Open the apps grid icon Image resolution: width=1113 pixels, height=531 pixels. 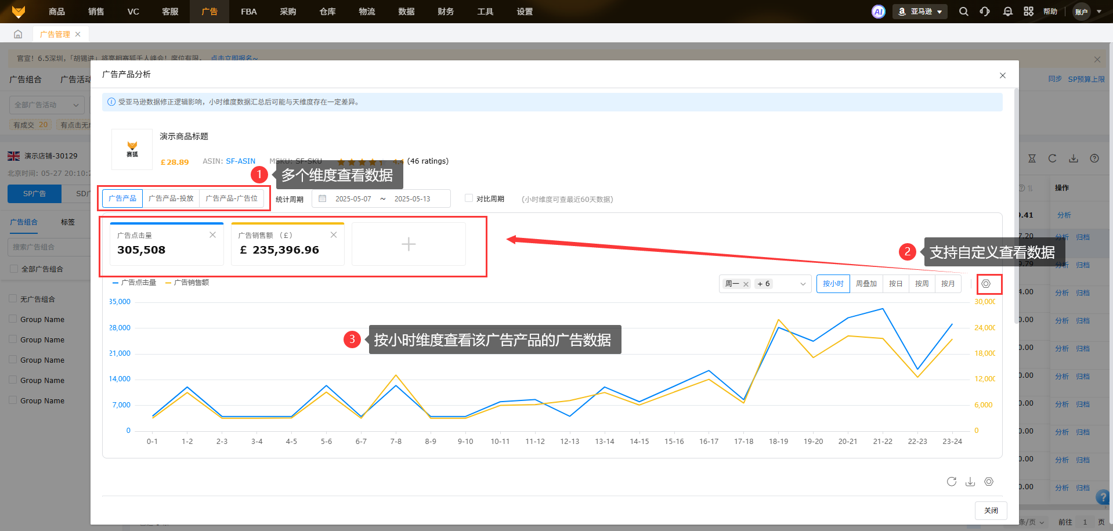(1028, 12)
